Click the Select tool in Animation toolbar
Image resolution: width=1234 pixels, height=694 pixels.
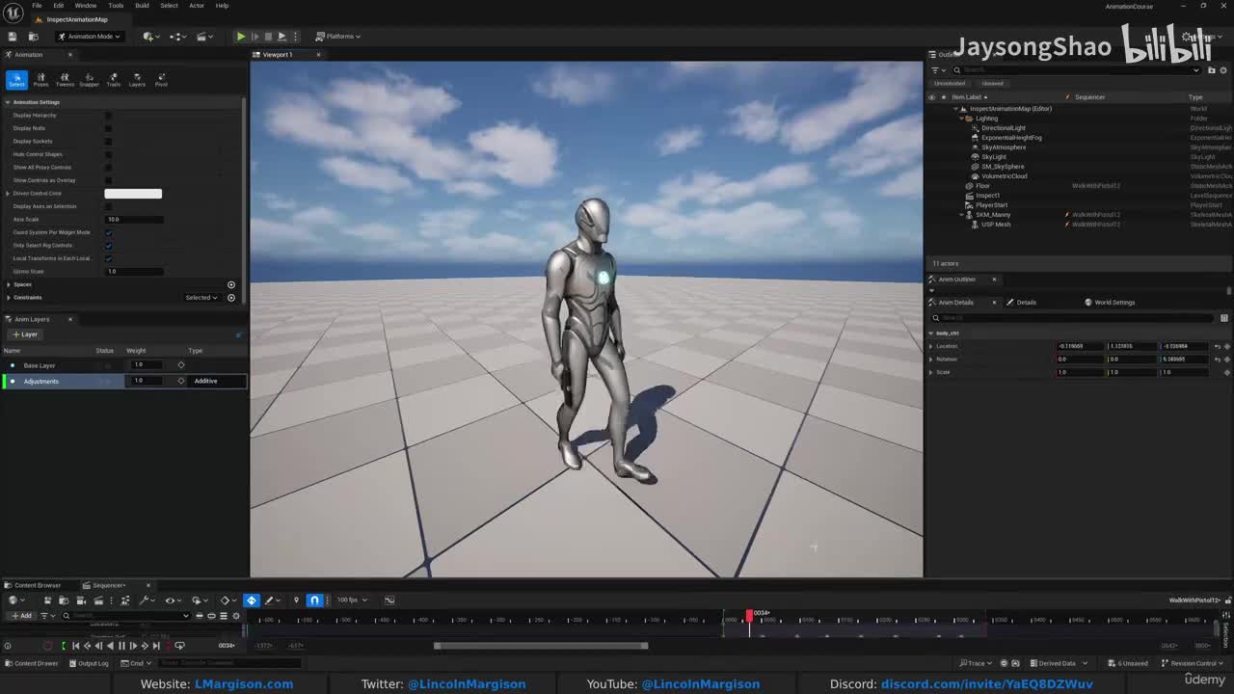tap(16, 80)
